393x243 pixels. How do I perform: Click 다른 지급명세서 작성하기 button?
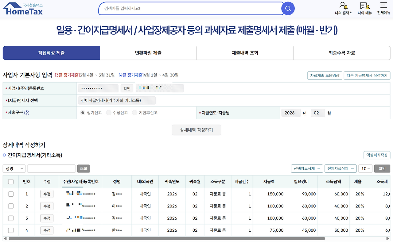367,75
